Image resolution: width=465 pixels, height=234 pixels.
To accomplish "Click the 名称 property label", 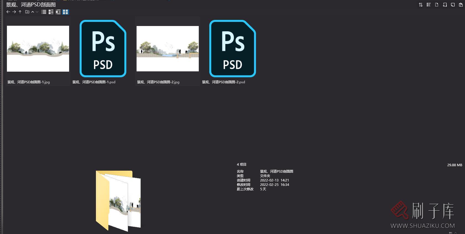I will 240,171.
